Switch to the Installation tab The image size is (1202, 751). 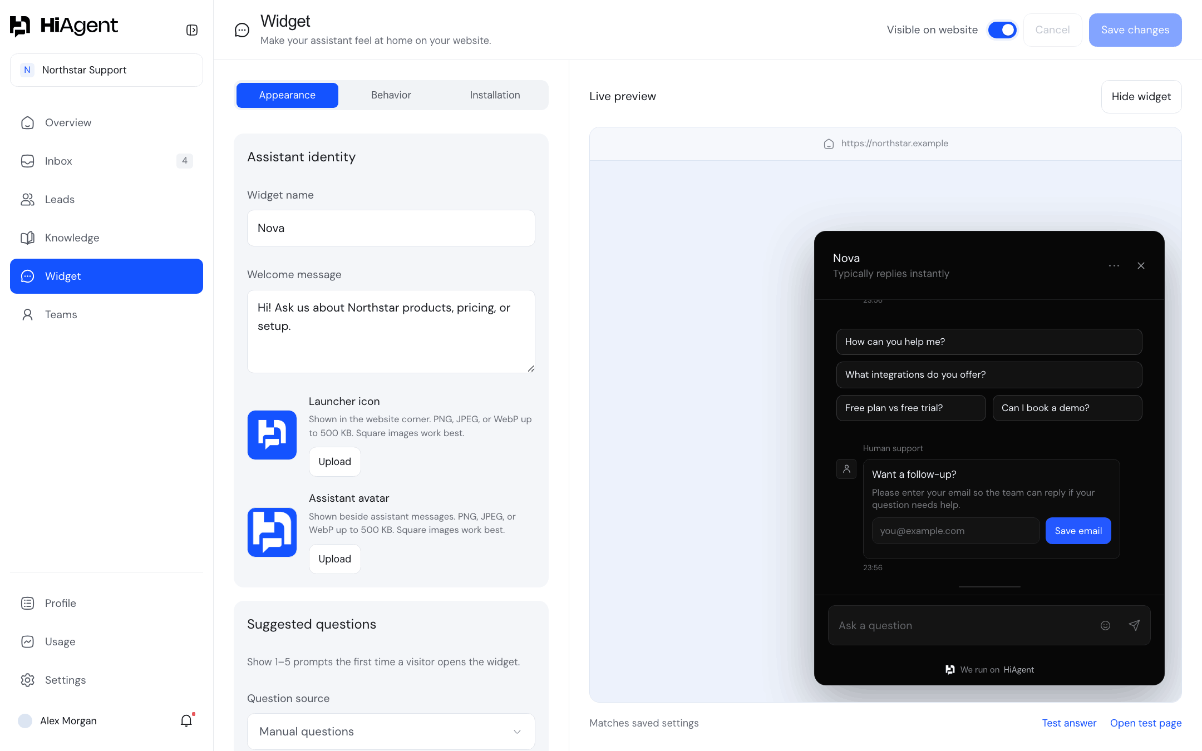coord(495,95)
